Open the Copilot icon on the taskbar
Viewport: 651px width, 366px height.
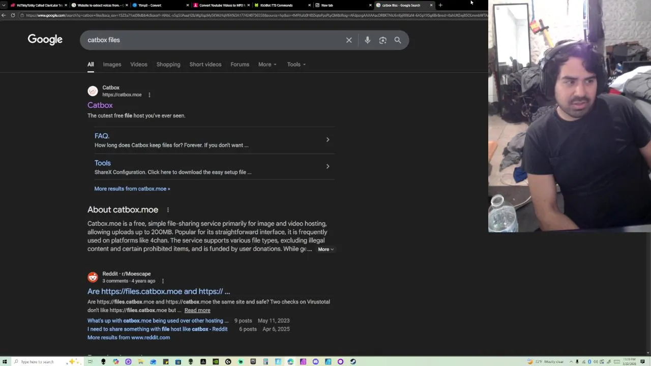(x=115, y=361)
